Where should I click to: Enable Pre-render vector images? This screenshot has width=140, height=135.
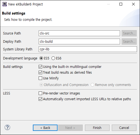(40, 93)
